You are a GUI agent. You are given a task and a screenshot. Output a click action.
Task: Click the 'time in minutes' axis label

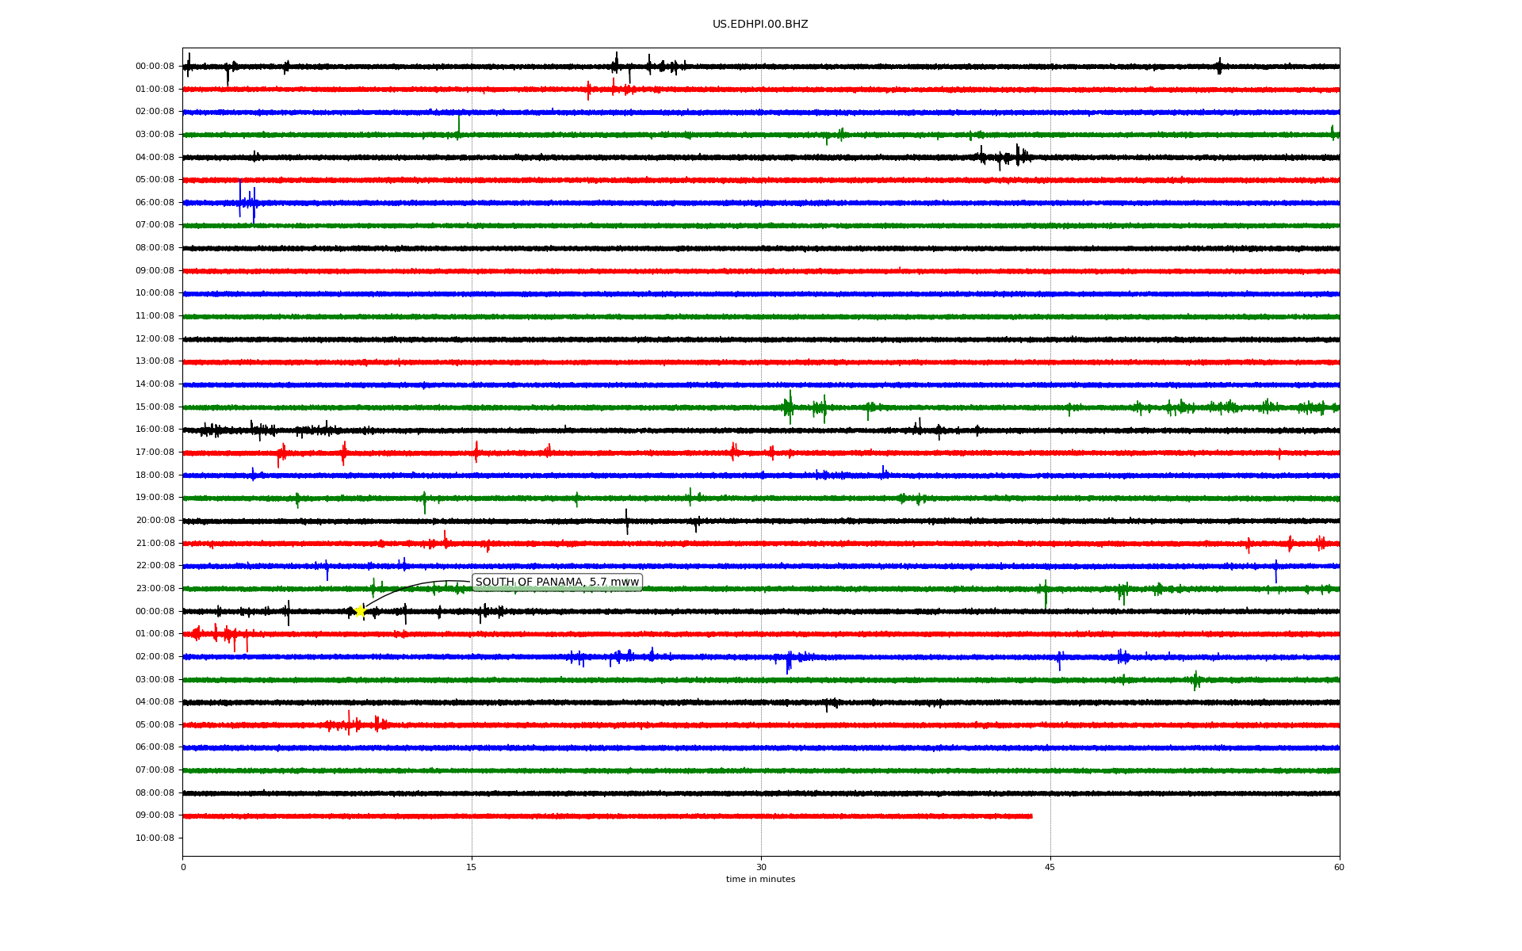760,880
